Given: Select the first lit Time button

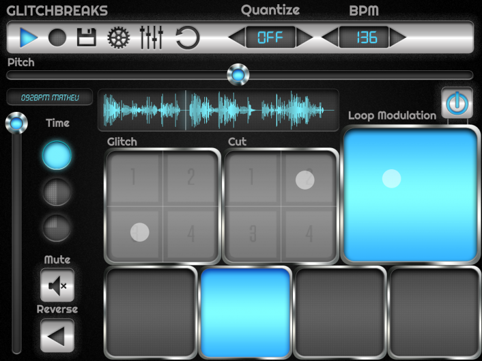Looking at the screenshot, I should [57, 155].
